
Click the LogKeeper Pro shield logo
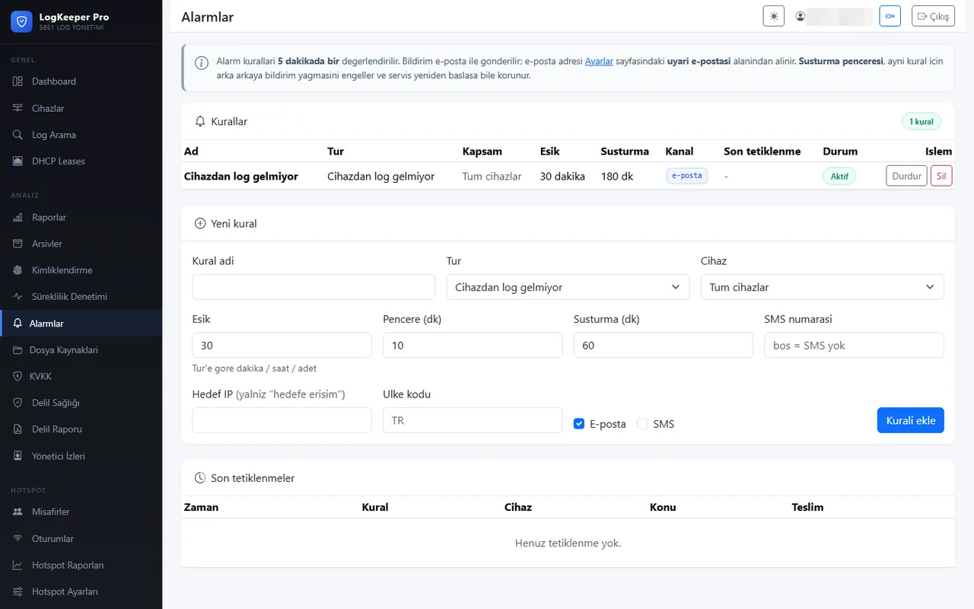coord(21,21)
